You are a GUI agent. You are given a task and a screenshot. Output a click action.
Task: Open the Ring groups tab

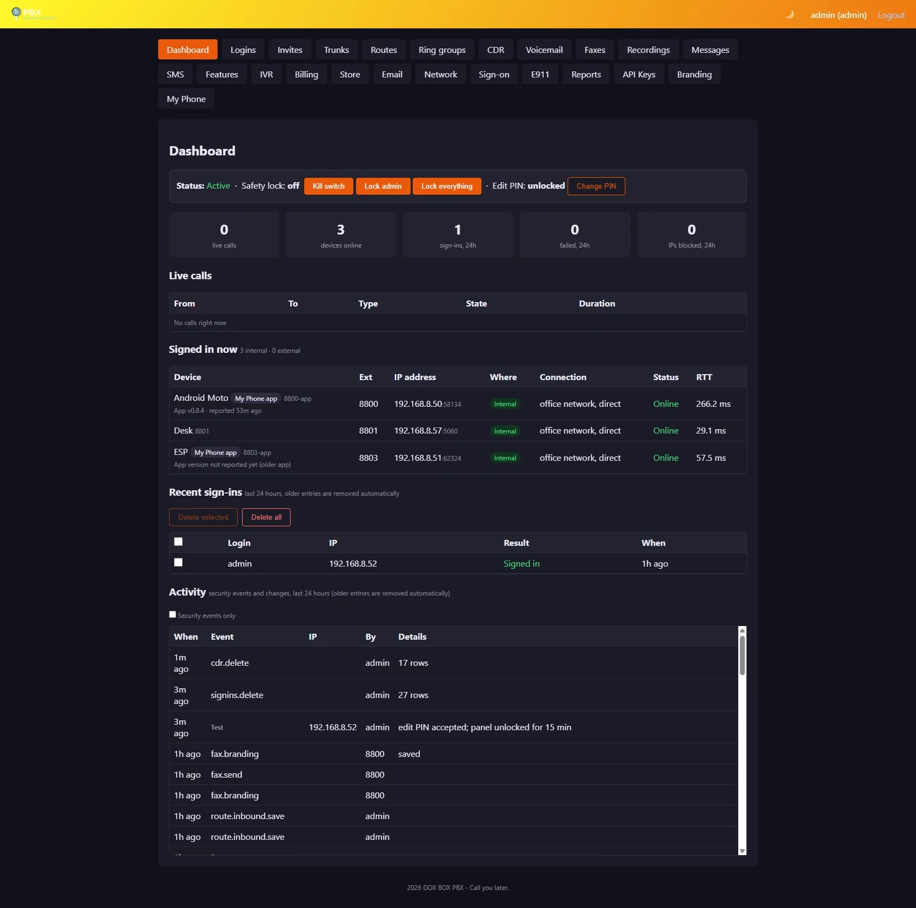coord(442,50)
